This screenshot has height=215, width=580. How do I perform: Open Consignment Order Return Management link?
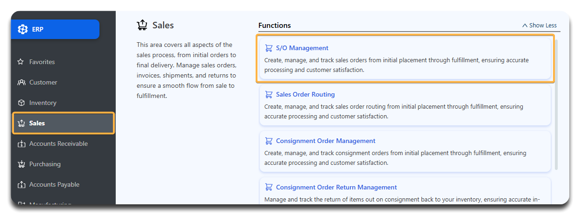336,187
